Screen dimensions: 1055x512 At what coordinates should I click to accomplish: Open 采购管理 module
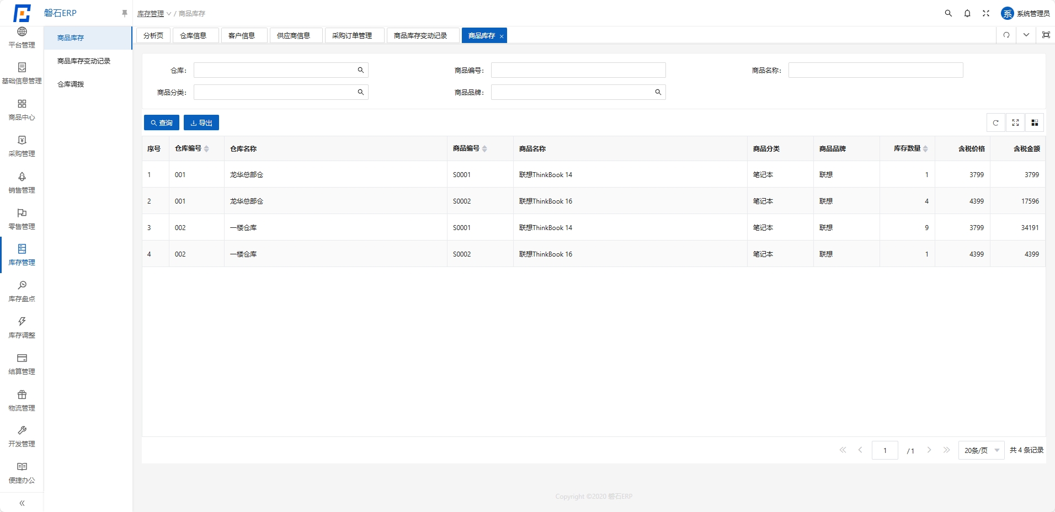(x=22, y=147)
